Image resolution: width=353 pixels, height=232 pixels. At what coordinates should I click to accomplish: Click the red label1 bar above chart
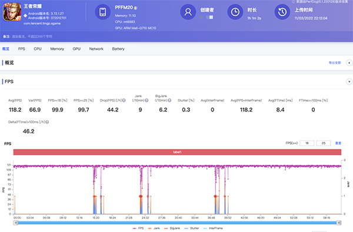coord(177,152)
